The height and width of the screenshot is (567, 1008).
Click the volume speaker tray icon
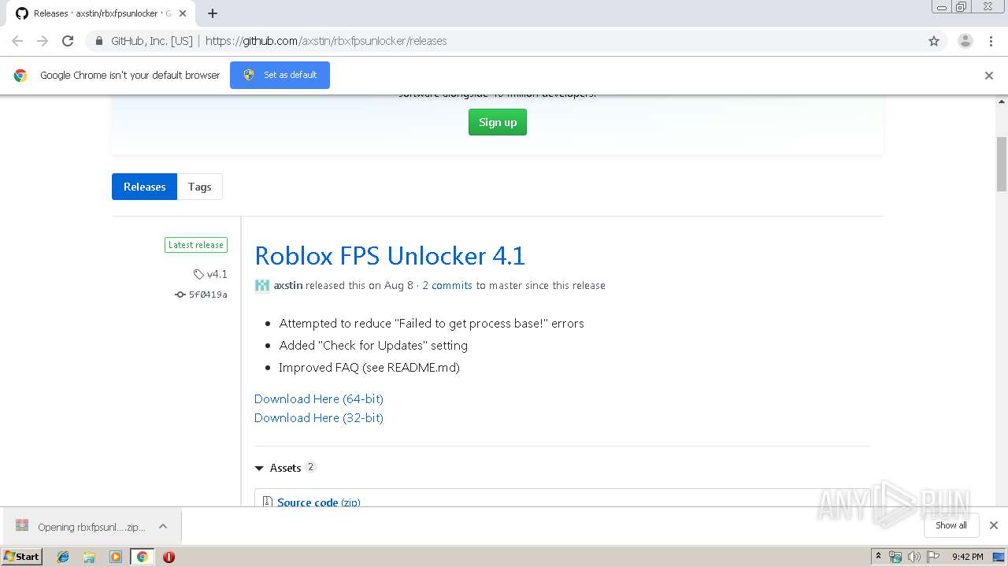[x=913, y=557]
